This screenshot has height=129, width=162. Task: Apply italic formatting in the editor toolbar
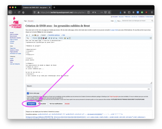coord(29,35)
